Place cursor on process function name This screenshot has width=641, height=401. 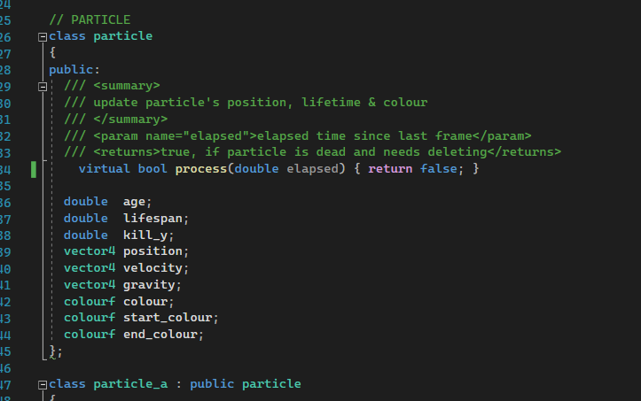tap(200, 169)
